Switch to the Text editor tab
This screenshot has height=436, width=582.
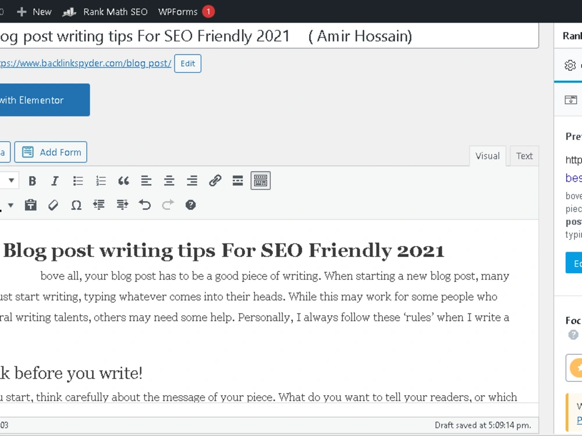point(524,156)
